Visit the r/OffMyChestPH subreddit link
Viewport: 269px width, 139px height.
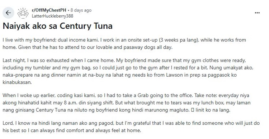click(x=49, y=10)
